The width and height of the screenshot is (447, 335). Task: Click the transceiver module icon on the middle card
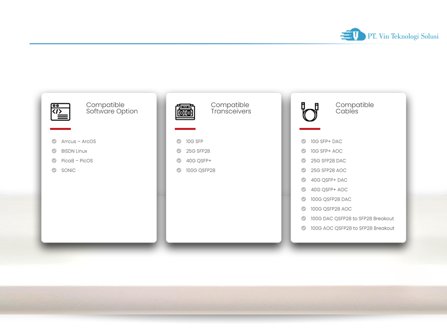pos(185,112)
